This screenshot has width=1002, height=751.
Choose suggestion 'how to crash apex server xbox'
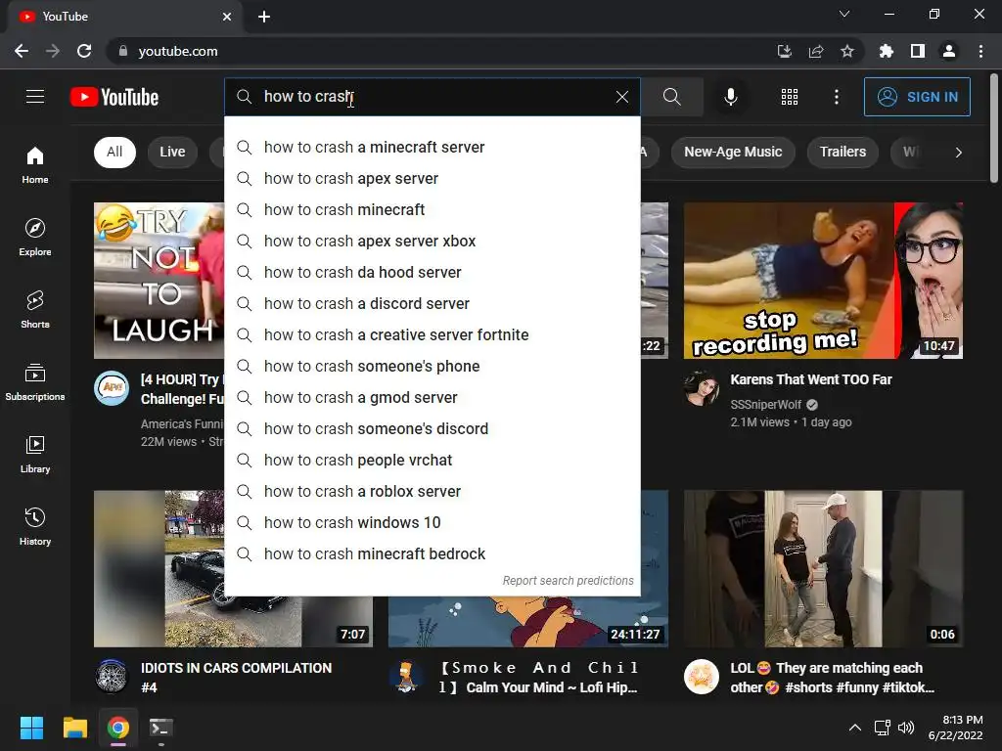432,241
